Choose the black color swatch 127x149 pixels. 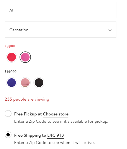(39, 82)
